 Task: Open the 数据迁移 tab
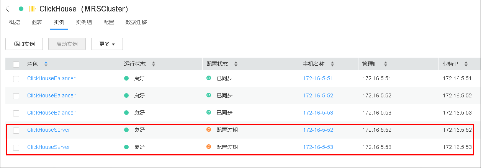click(136, 22)
